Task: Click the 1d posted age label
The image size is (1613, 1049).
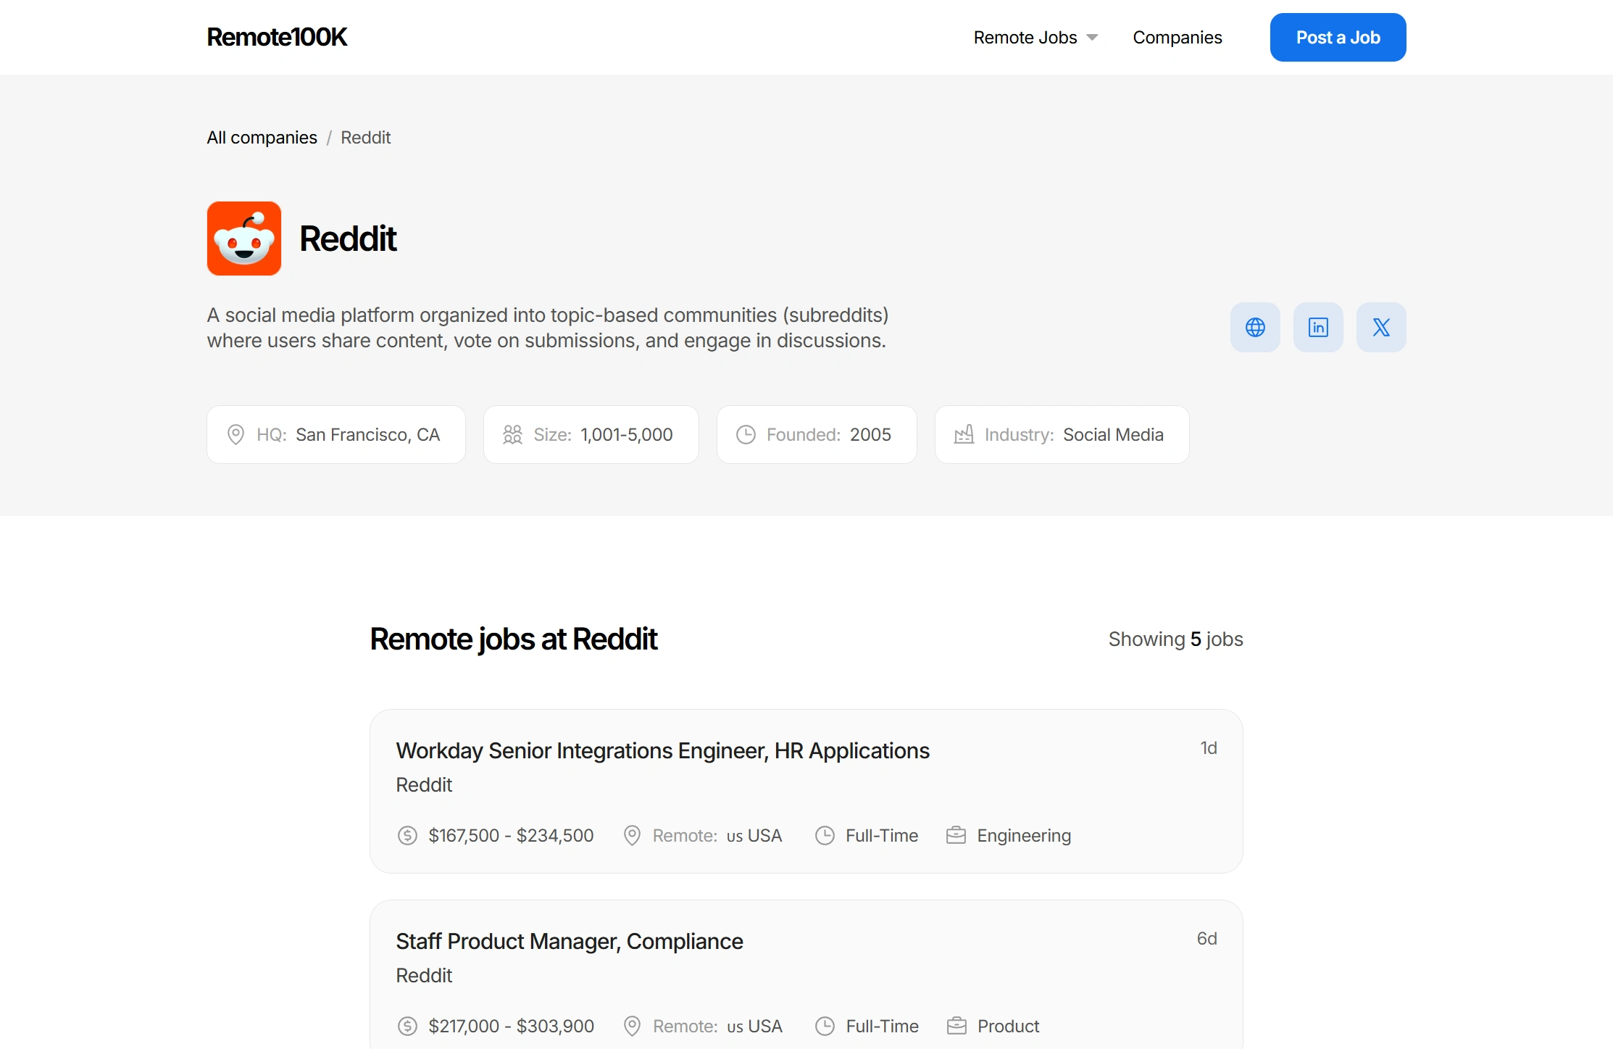Action: pyautogui.click(x=1209, y=747)
